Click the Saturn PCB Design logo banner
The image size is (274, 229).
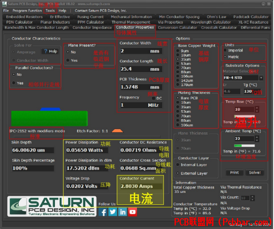(x=52, y=206)
